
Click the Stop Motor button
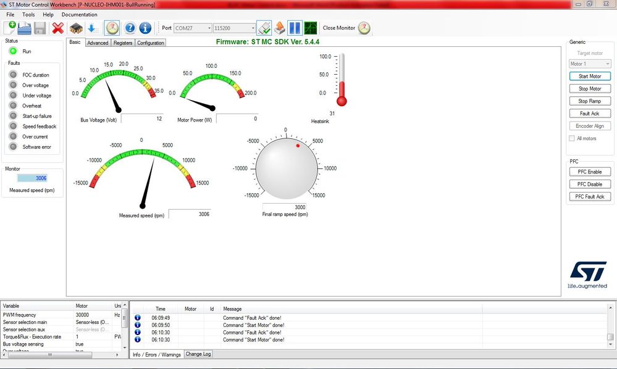(x=590, y=89)
